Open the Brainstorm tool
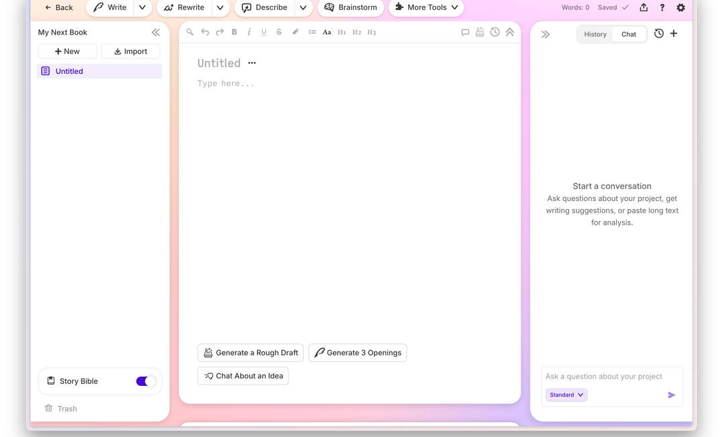Image resolution: width=723 pixels, height=437 pixels. point(350,7)
